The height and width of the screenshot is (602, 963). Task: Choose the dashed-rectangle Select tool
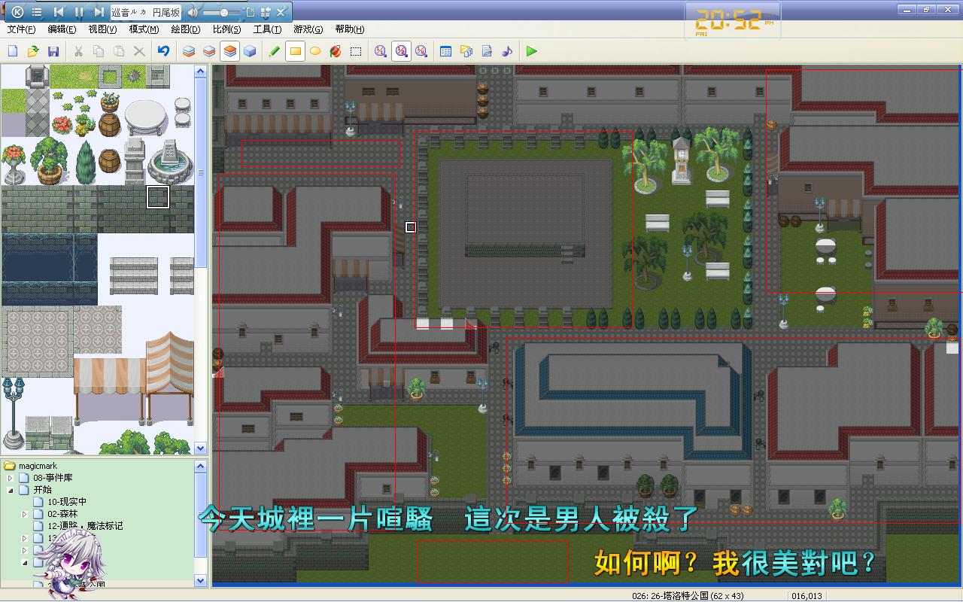point(356,51)
